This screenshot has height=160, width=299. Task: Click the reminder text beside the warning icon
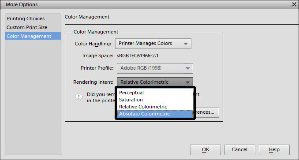[x=101, y=97]
